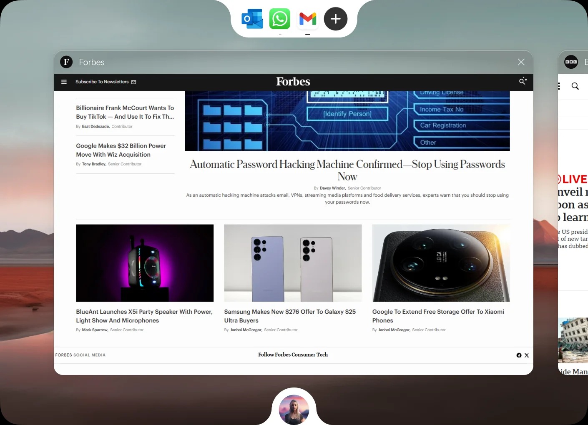
Task: Click the Forbes F favicon in the card header
Action: pos(66,62)
